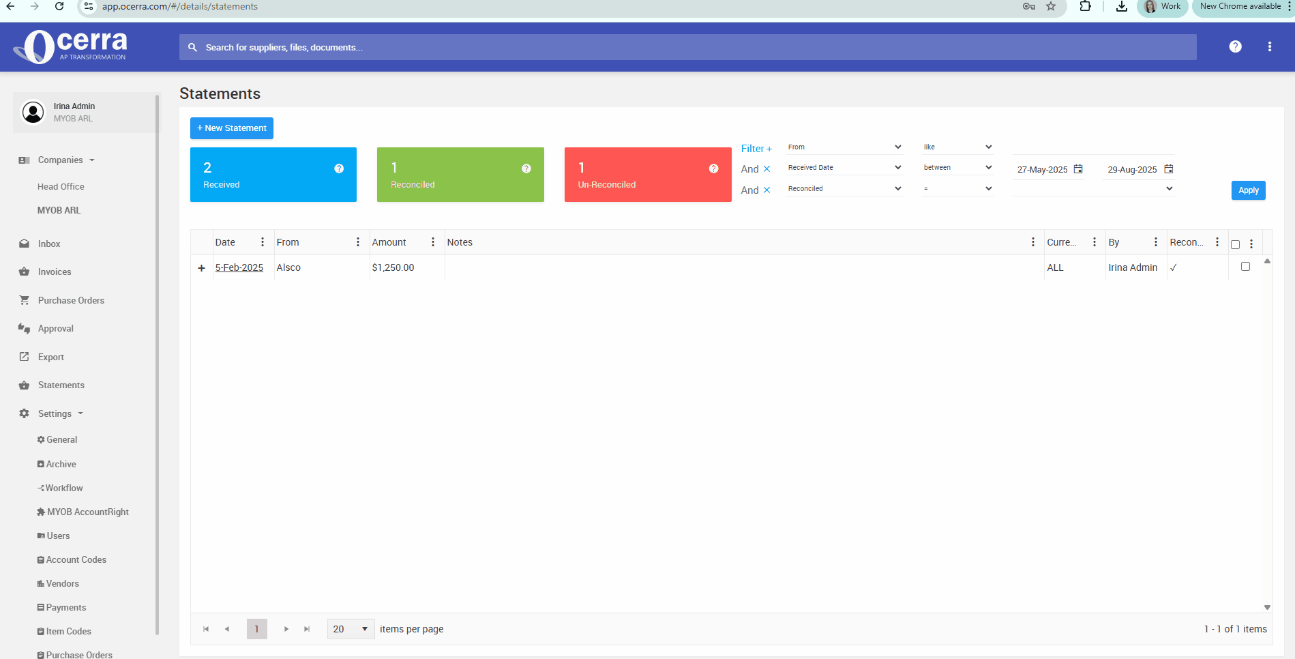Open the Reconciled field dropdown
Viewport: 1295px width, 659px height.
click(844, 189)
